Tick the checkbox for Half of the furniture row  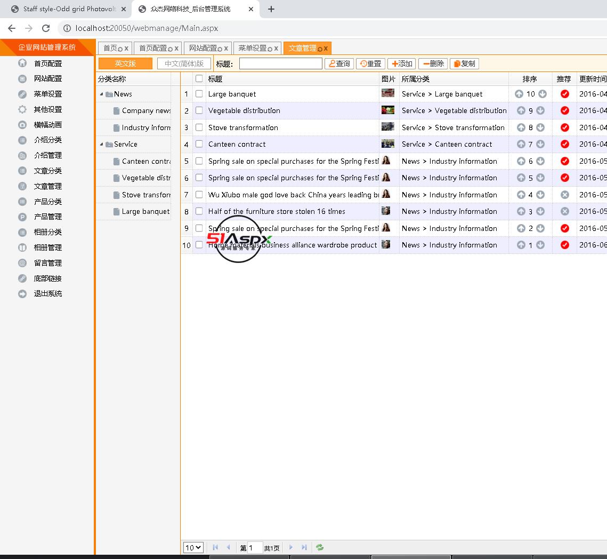(199, 211)
